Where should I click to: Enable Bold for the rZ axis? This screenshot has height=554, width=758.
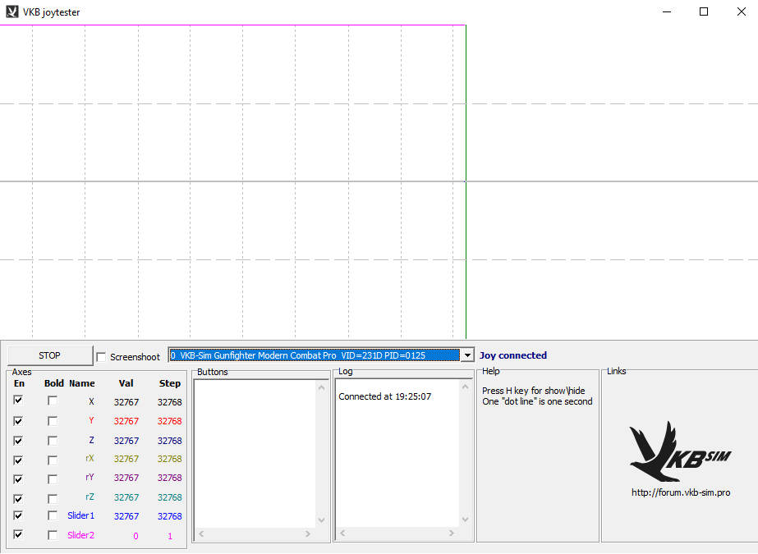[53, 498]
